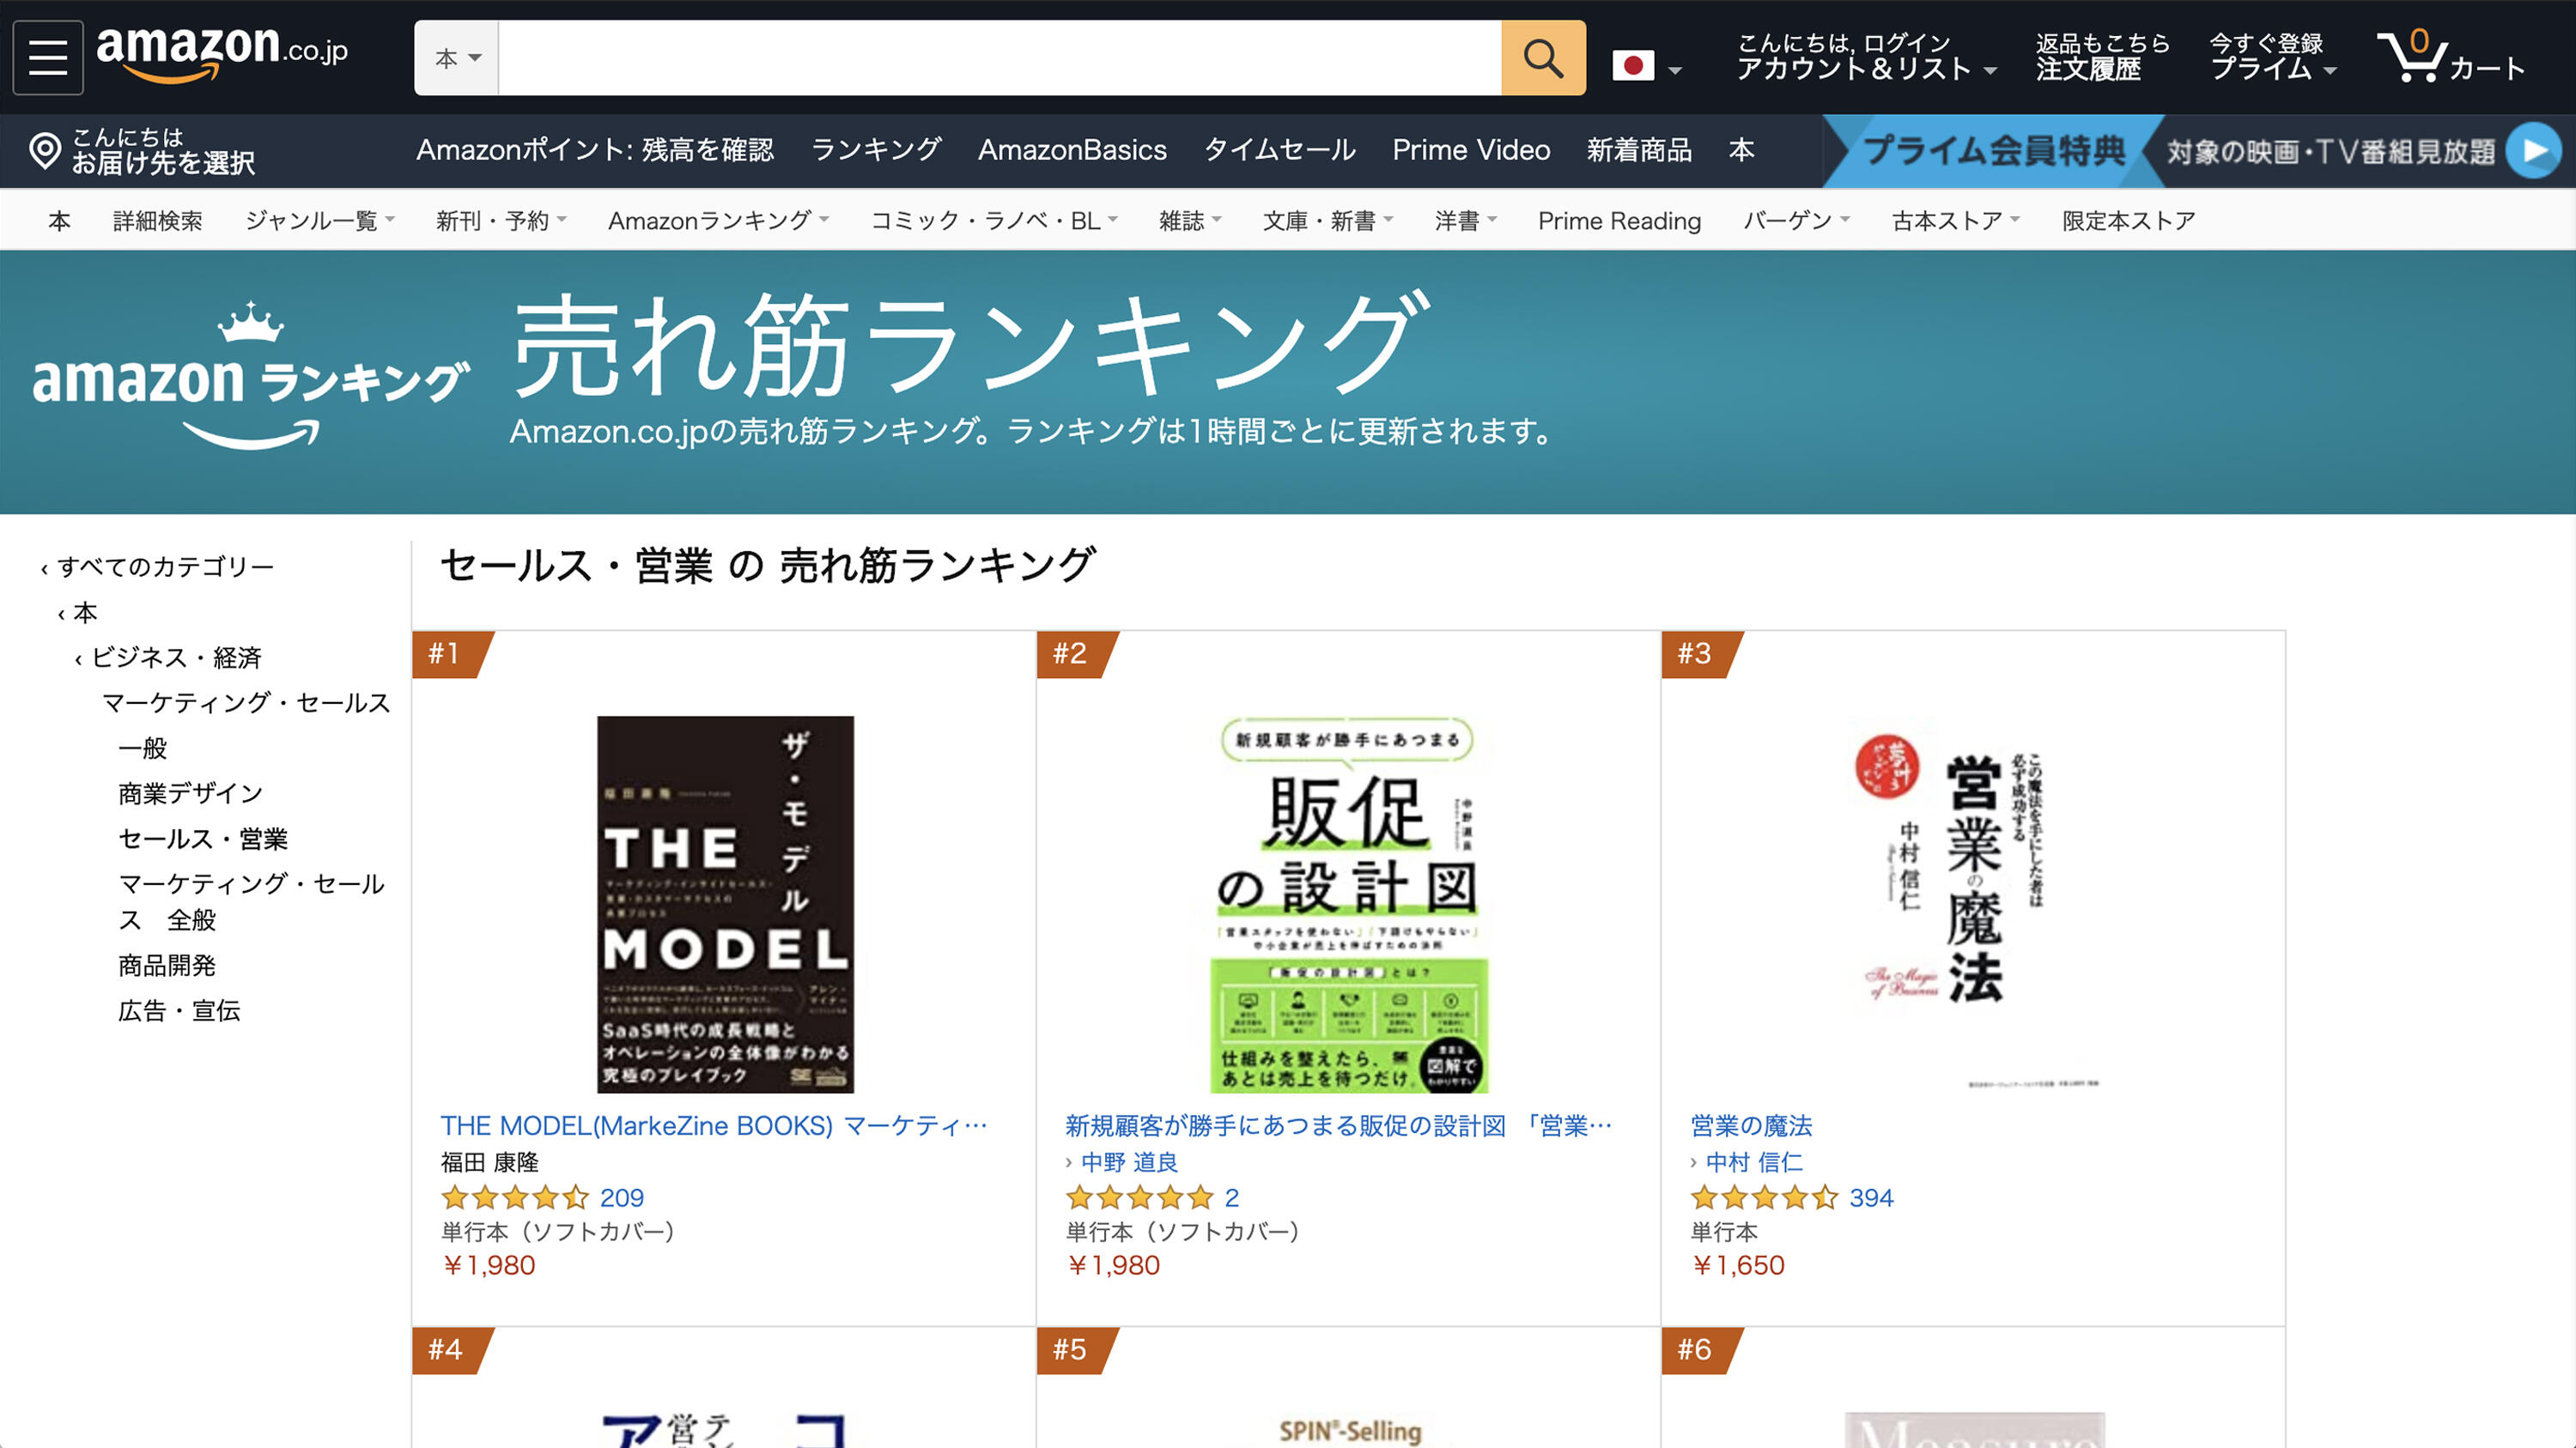
Task: Select 商品開発 category in the sidebar
Action: [167, 966]
